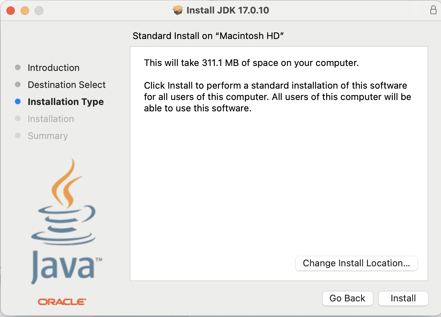Click the gray dot beside Destination Select
This screenshot has width=441, height=317.
point(18,84)
